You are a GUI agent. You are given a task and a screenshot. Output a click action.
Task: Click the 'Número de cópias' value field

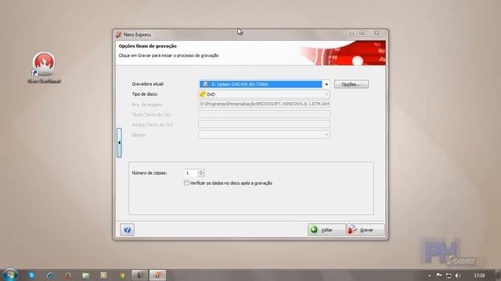point(191,173)
